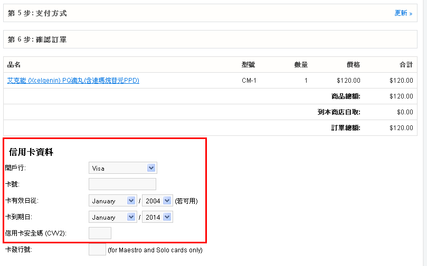
Task: Click the arrow on the 卡有效日從 month dropdown
Action: pyautogui.click(x=131, y=201)
